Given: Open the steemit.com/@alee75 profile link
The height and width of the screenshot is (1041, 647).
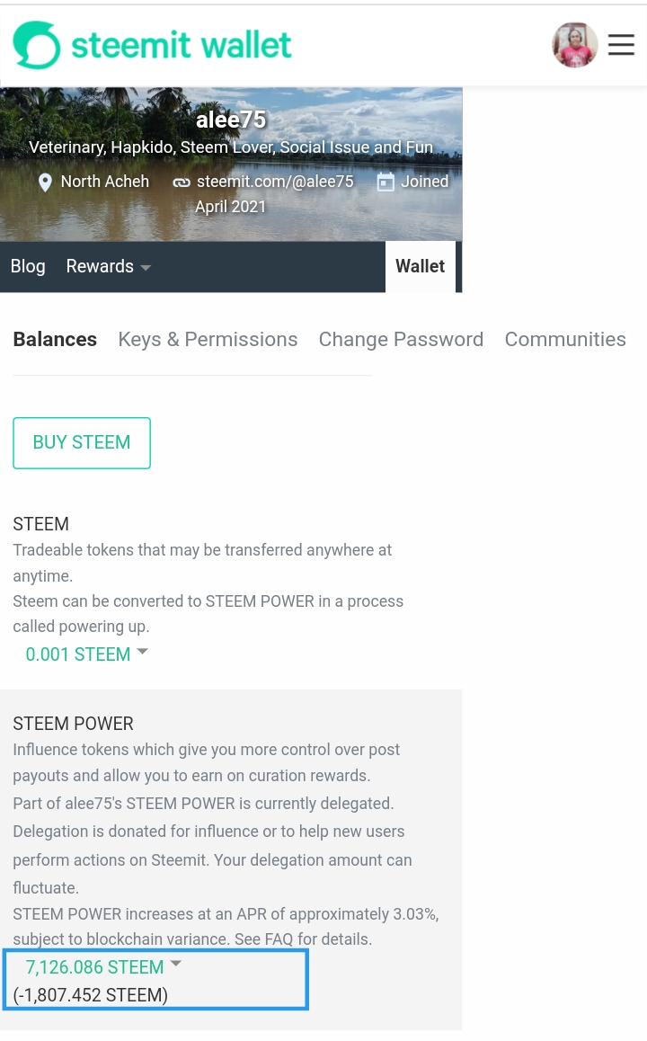Looking at the screenshot, I should coord(275,182).
